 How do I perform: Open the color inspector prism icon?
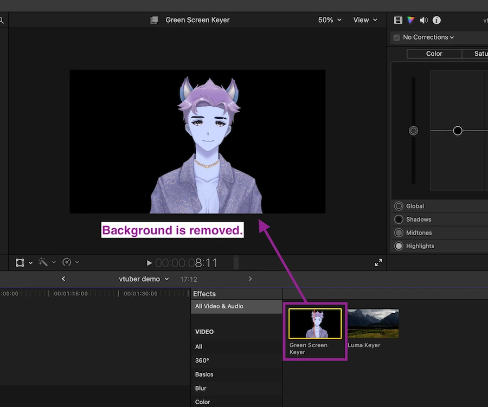[411, 20]
